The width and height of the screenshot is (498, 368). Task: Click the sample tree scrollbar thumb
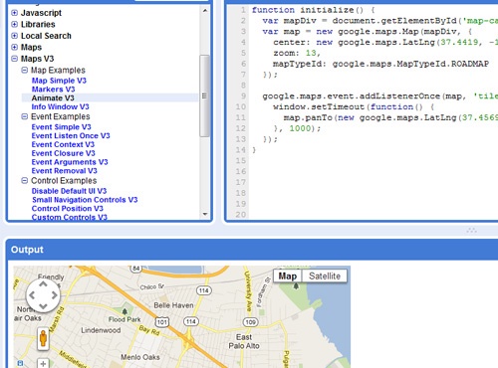click(x=204, y=96)
